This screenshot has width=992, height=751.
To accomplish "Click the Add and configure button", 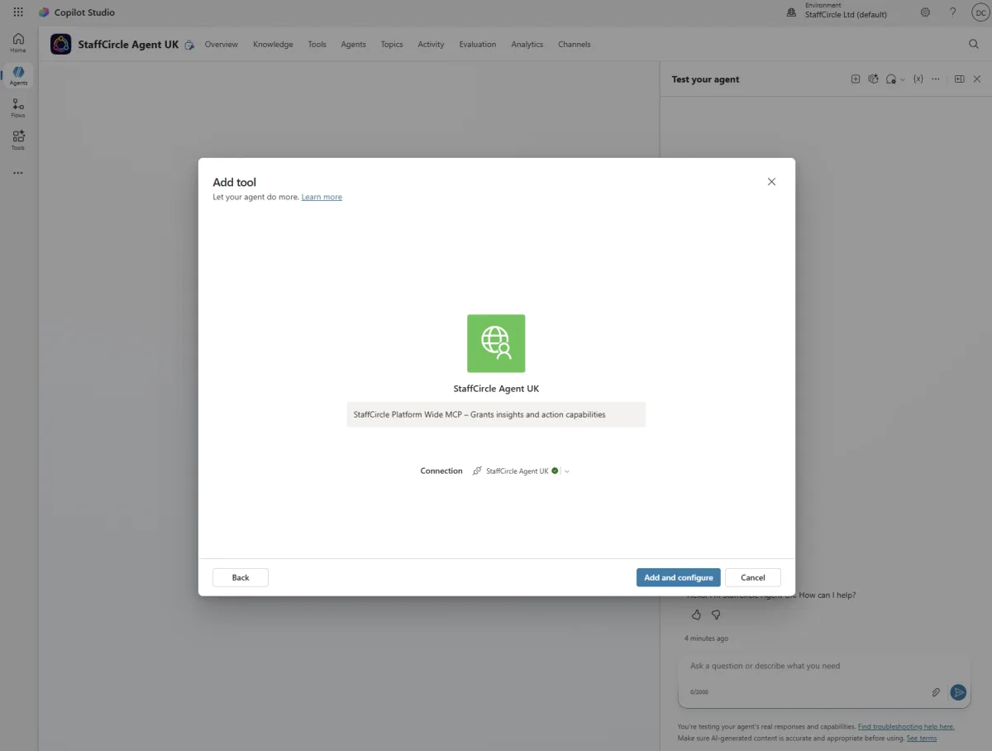I will point(679,577).
